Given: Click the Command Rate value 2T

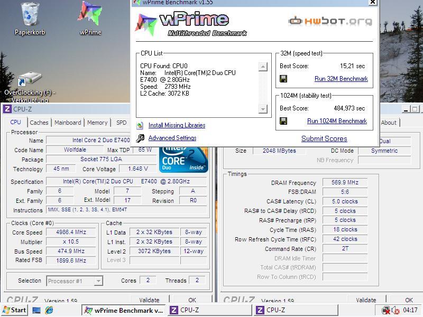Looking at the screenshot, I should pyautogui.click(x=345, y=248).
